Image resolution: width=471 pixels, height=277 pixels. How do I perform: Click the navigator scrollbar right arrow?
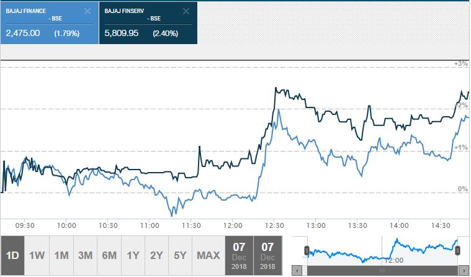tap(463, 270)
